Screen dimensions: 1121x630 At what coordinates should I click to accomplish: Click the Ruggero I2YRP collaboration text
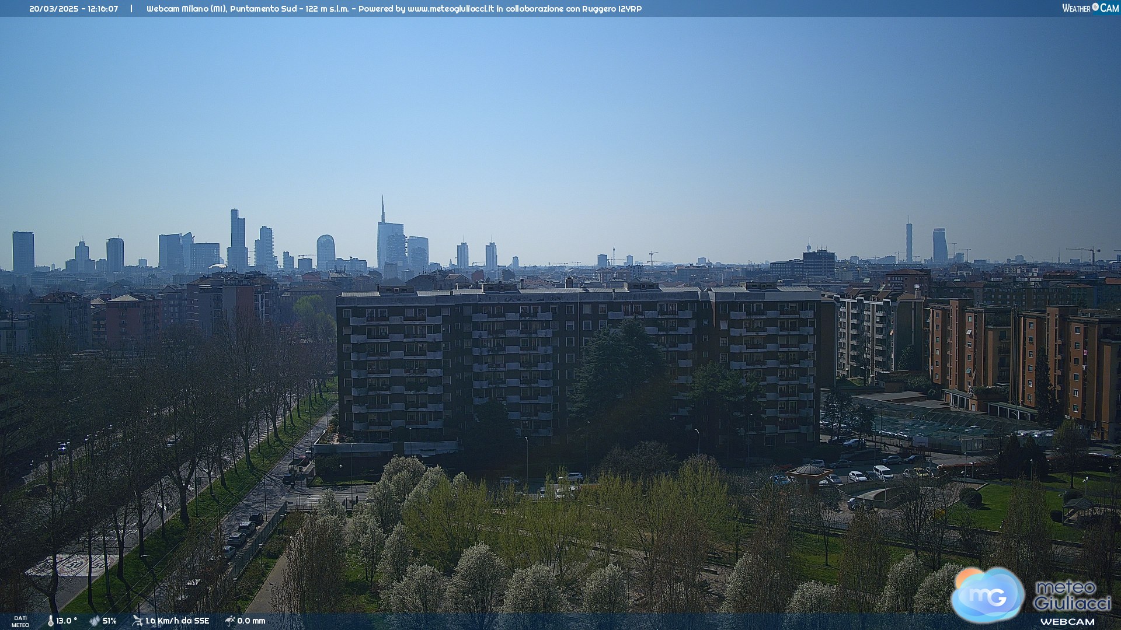612,9
